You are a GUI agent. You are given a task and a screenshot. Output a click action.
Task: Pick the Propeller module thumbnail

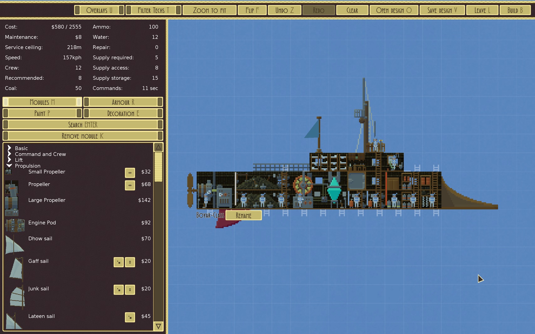pyautogui.click(x=12, y=187)
